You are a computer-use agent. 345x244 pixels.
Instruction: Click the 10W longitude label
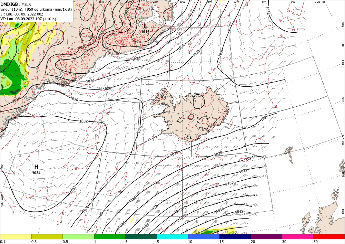(236, 2)
